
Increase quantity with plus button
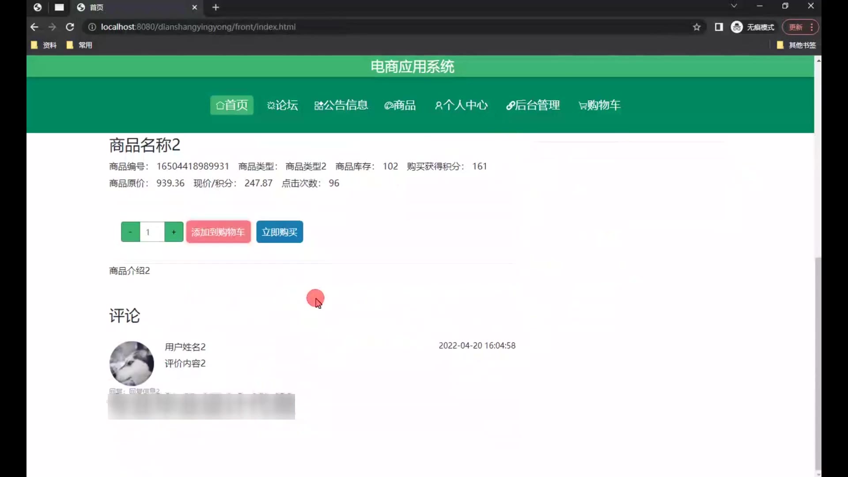[174, 232]
